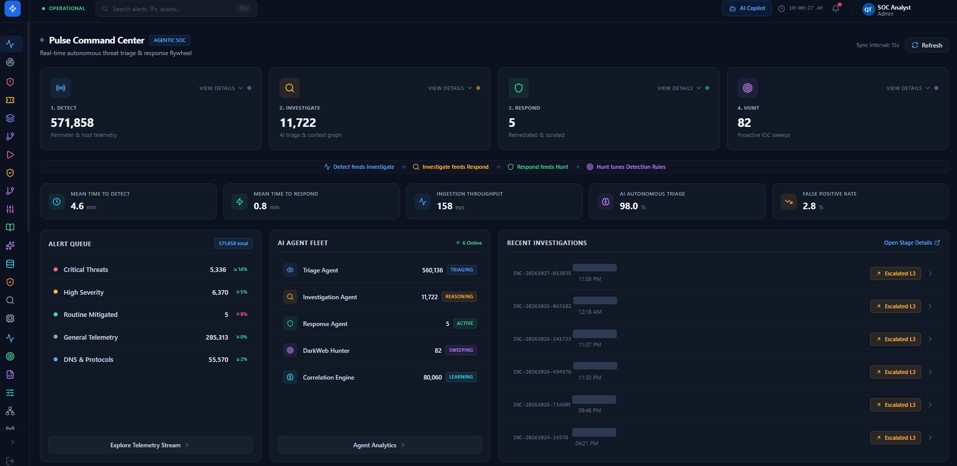Open the red shield alert sidebar icon
This screenshot has height=466, width=957.
pos(10,82)
